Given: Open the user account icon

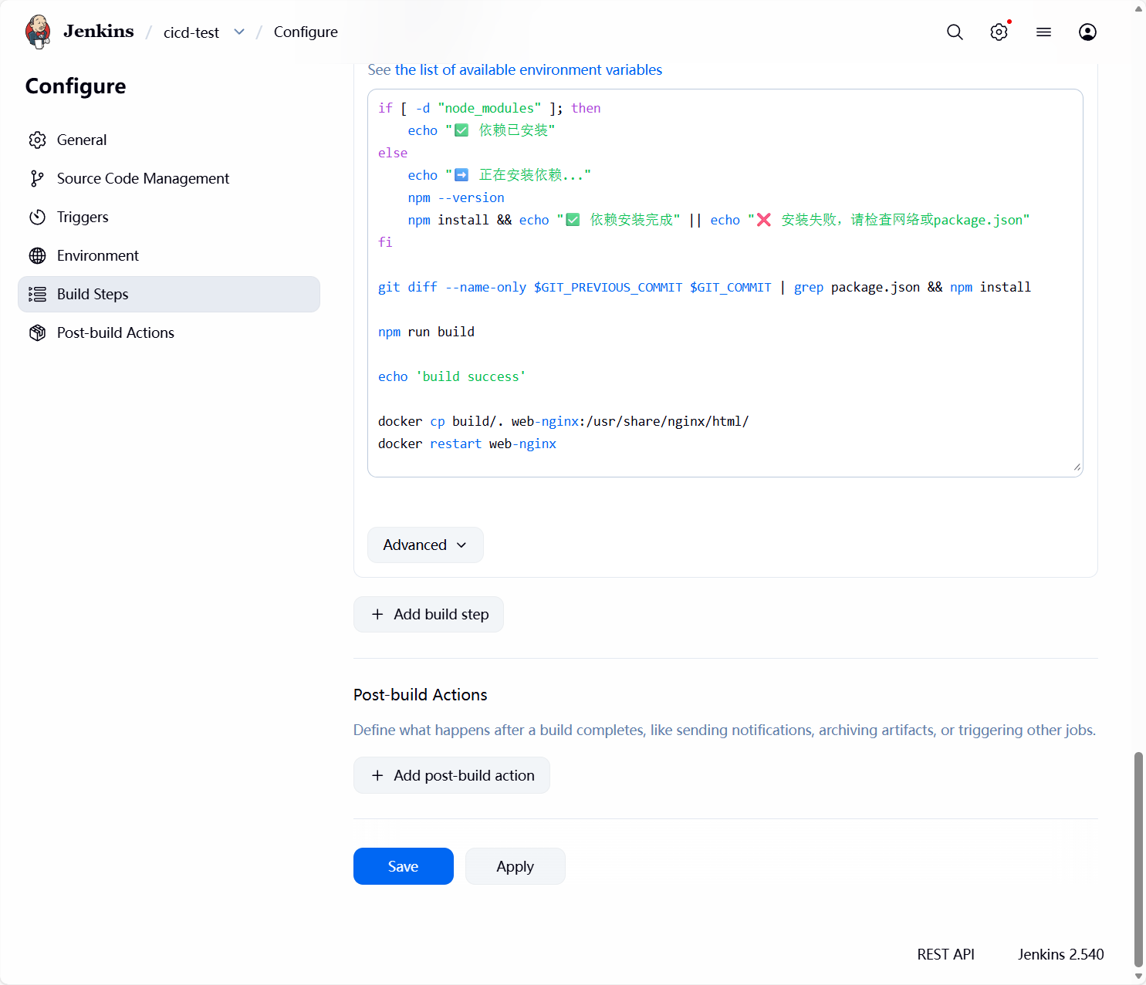Looking at the screenshot, I should [1087, 32].
